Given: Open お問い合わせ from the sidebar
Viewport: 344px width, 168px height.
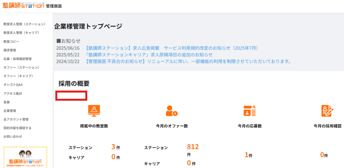Looking at the screenshot, I should coord(13,137).
